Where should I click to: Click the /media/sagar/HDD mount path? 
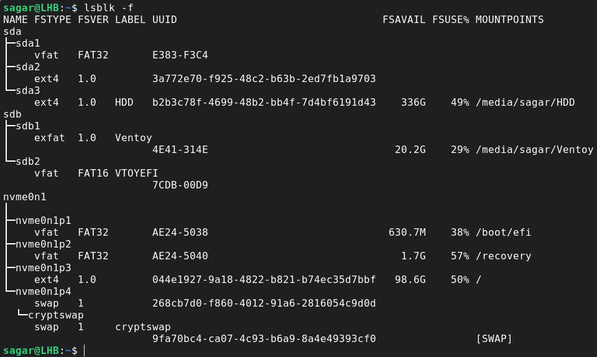tap(525, 103)
